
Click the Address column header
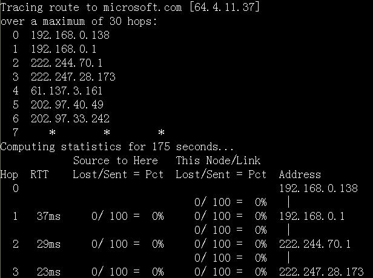[300, 174]
